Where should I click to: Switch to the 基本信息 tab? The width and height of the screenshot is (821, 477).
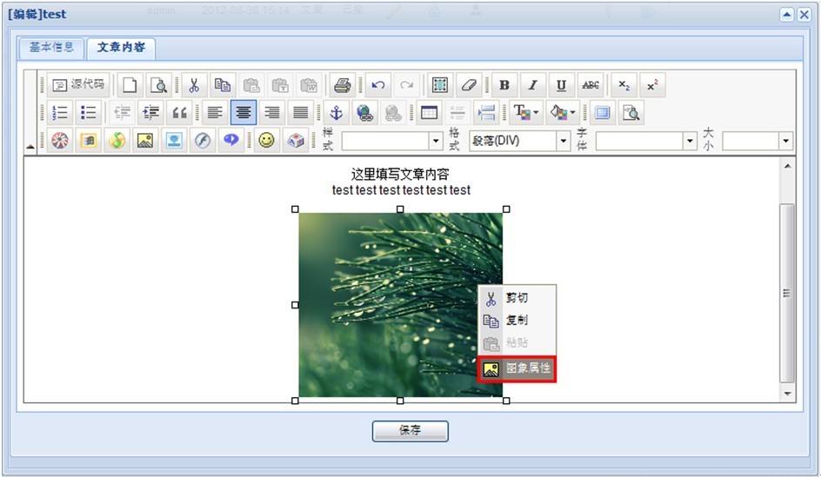click(51, 47)
